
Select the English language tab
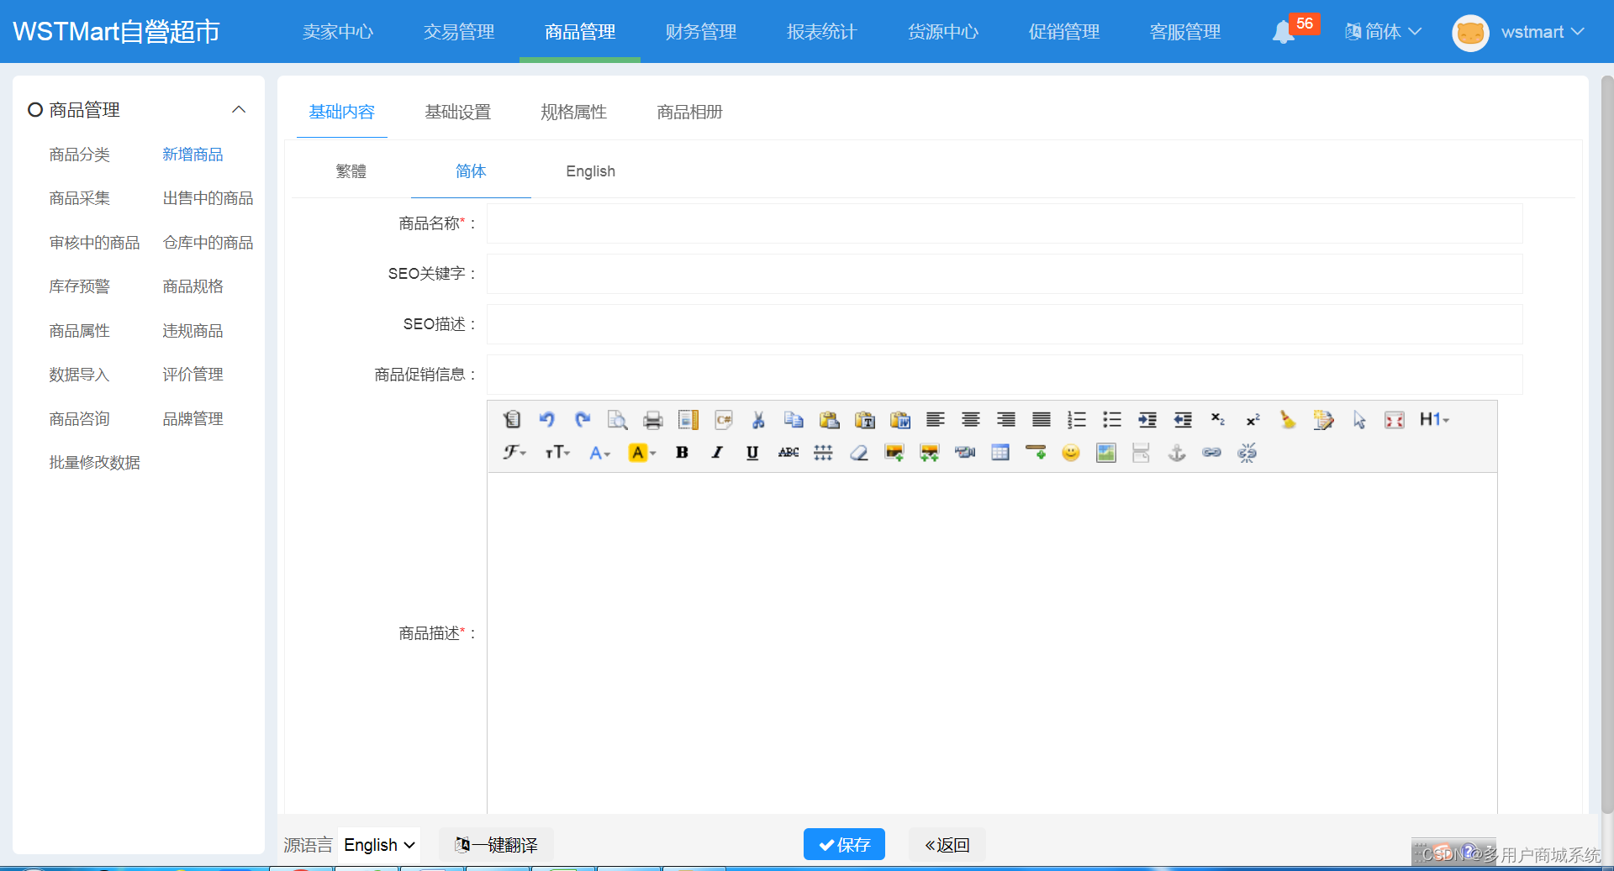point(591,171)
